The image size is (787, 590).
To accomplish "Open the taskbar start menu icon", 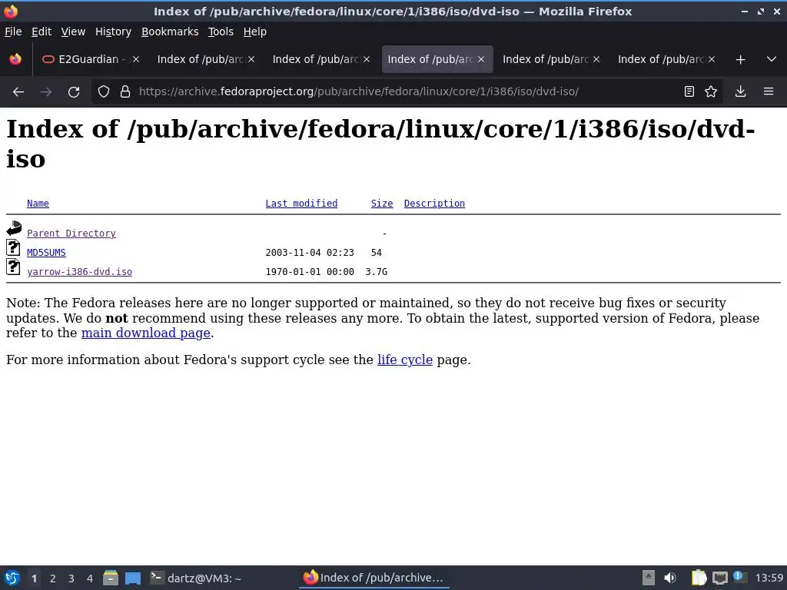I will pos(12,578).
